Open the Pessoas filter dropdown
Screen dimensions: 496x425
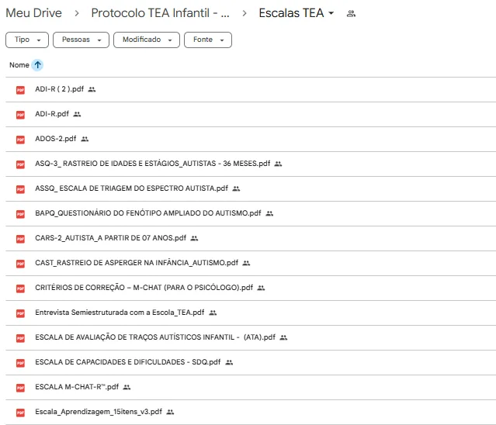click(x=81, y=40)
